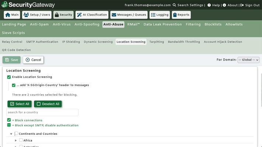Go to the Filtering tab

[x=193, y=24]
